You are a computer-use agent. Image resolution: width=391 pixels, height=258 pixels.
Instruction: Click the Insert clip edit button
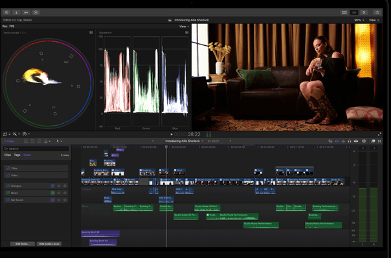pos(32,141)
